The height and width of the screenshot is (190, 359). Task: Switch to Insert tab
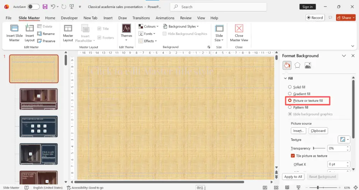tap(108, 18)
